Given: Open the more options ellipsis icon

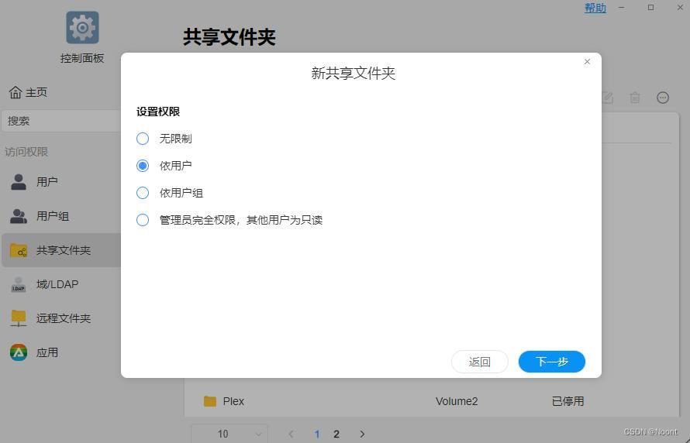Looking at the screenshot, I should pyautogui.click(x=663, y=98).
